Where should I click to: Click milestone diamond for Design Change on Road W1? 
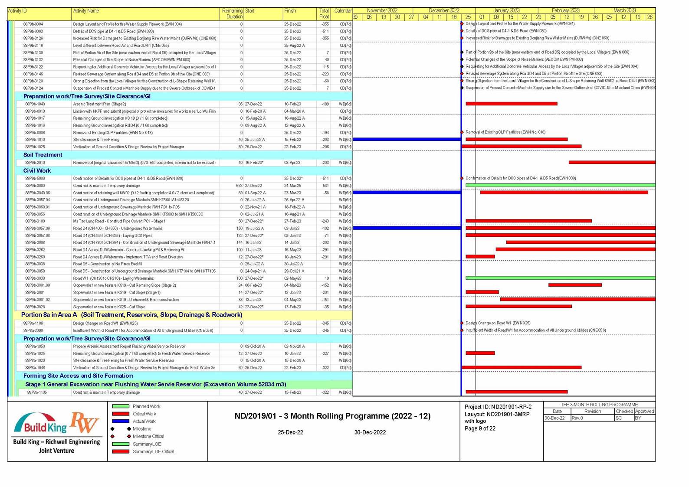tap(462, 323)
